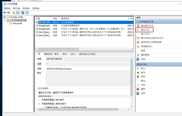This screenshot has width=182, height=116.
Task: Delete task with red X 刪除 icon
Action: (138, 89)
